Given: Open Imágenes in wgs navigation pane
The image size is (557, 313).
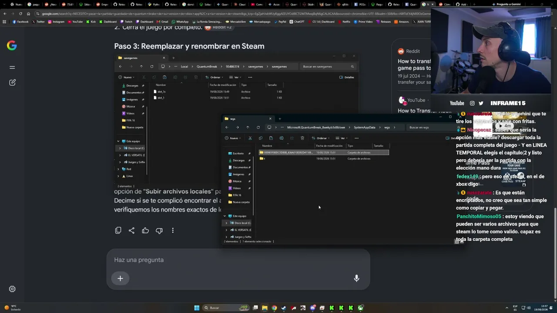Looking at the screenshot, I should point(238,174).
